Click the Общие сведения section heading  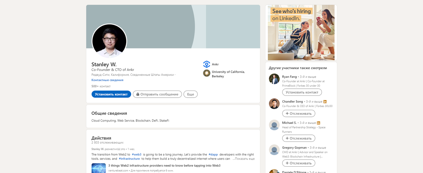pyautogui.click(x=109, y=113)
